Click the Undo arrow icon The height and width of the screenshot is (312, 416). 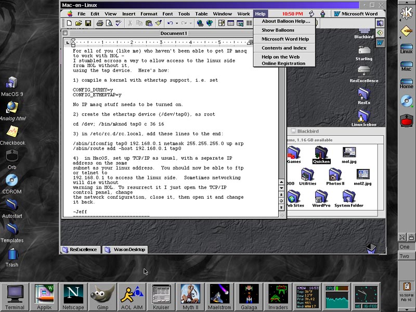tap(170, 23)
